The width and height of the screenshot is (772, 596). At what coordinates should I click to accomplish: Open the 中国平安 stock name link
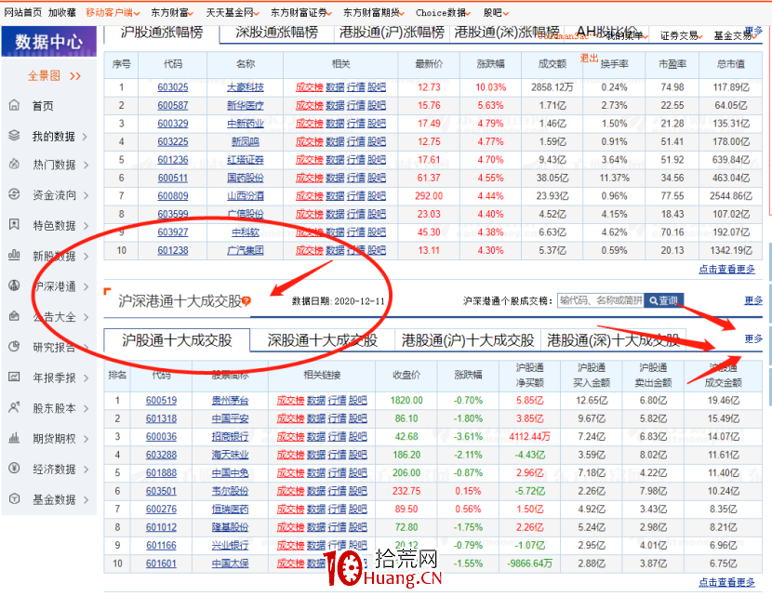[x=230, y=418]
